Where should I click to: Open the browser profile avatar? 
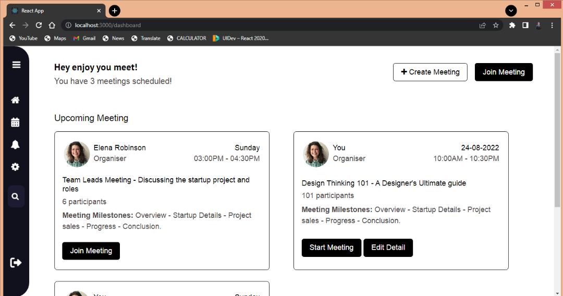(538, 25)
